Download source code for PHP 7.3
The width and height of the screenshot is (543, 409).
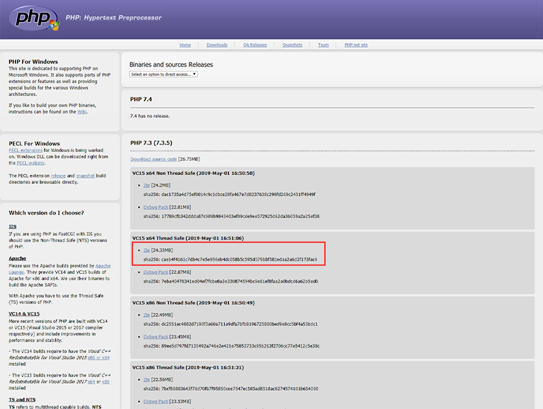153,159
